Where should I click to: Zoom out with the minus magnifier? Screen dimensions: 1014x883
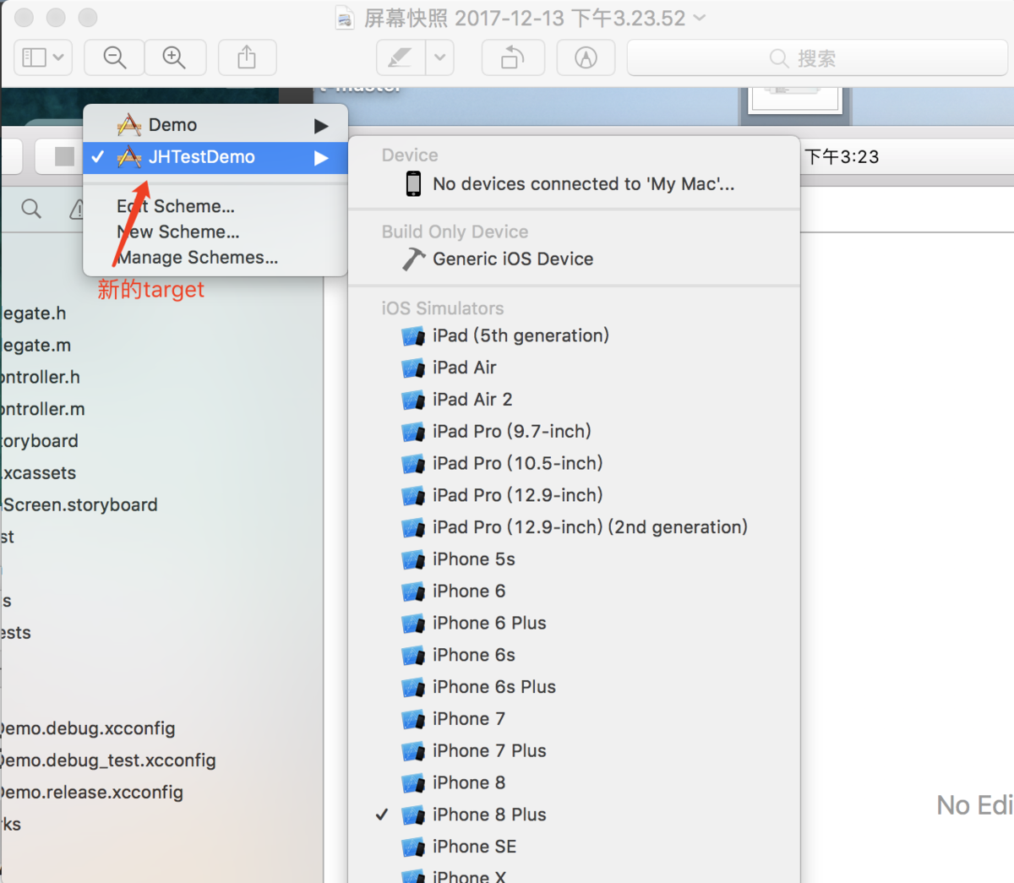(114, 57)
